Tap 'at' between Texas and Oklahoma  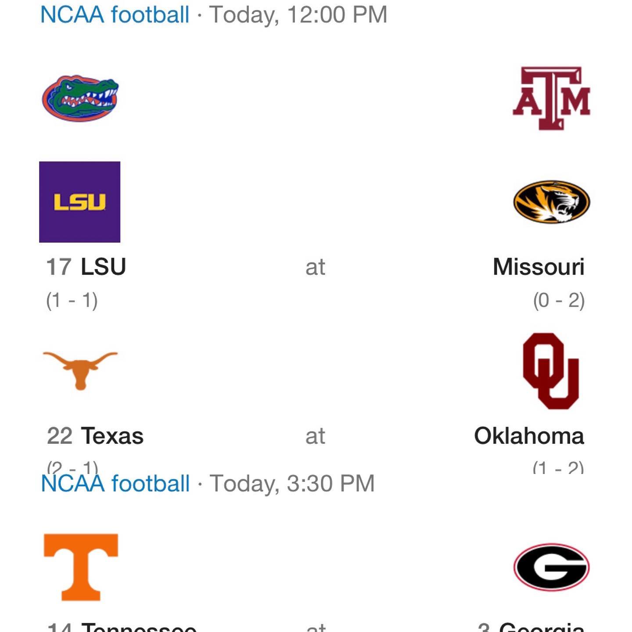pyautogui.click(x=315, y=437)
